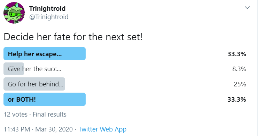Viewport: 259px width, 136px height.
Task: Click the @Trinightroid handle
Action: pos(49,17)
